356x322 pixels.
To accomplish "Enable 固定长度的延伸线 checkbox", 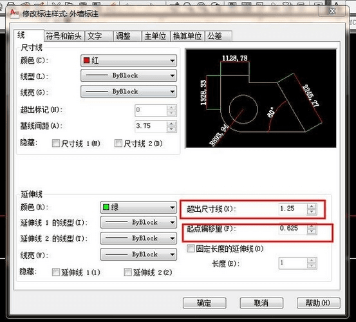I will coord(191,249).
